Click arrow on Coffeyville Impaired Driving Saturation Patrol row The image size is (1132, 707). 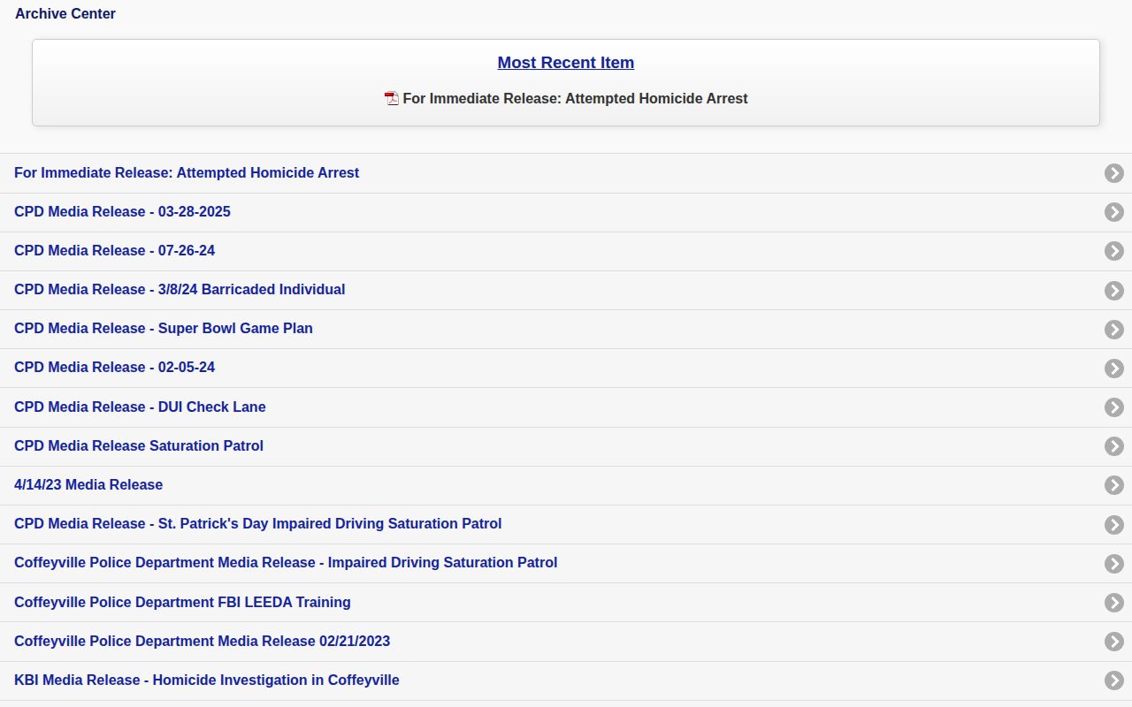point(1114,563)
